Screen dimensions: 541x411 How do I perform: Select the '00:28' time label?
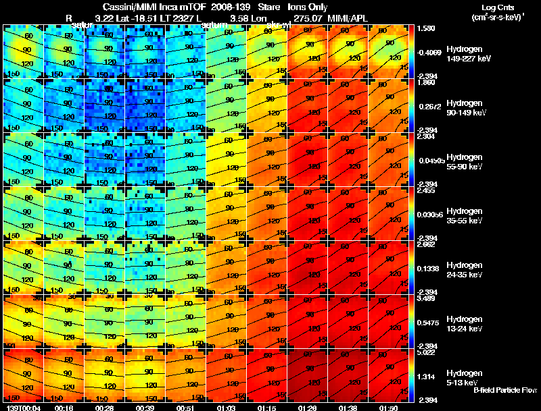[104, 408]
